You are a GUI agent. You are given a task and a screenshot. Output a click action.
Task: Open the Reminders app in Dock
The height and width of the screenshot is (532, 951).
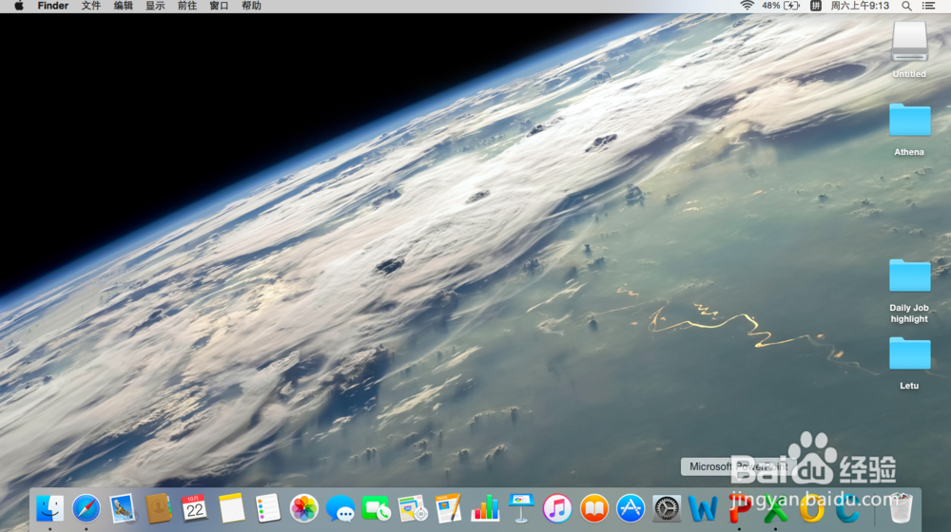267,507
